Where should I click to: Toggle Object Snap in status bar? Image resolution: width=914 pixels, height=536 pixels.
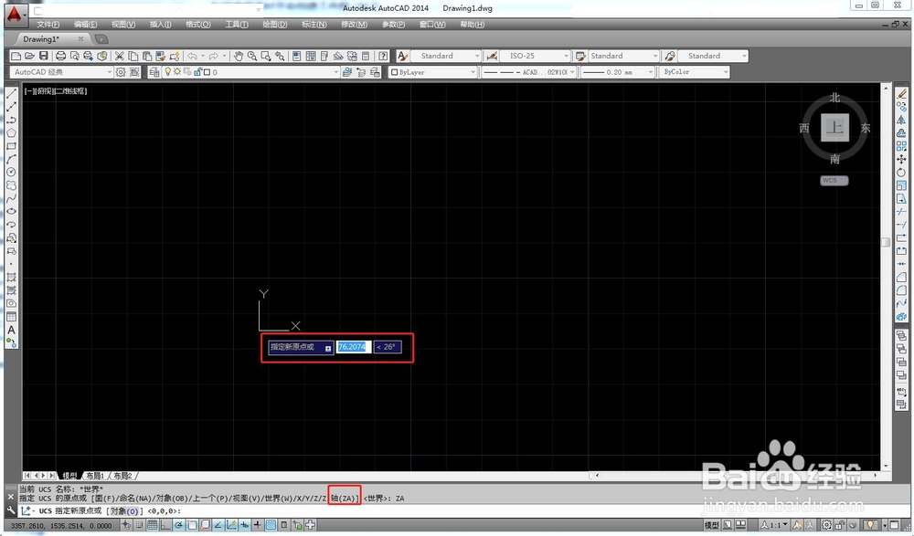(192, 525)
